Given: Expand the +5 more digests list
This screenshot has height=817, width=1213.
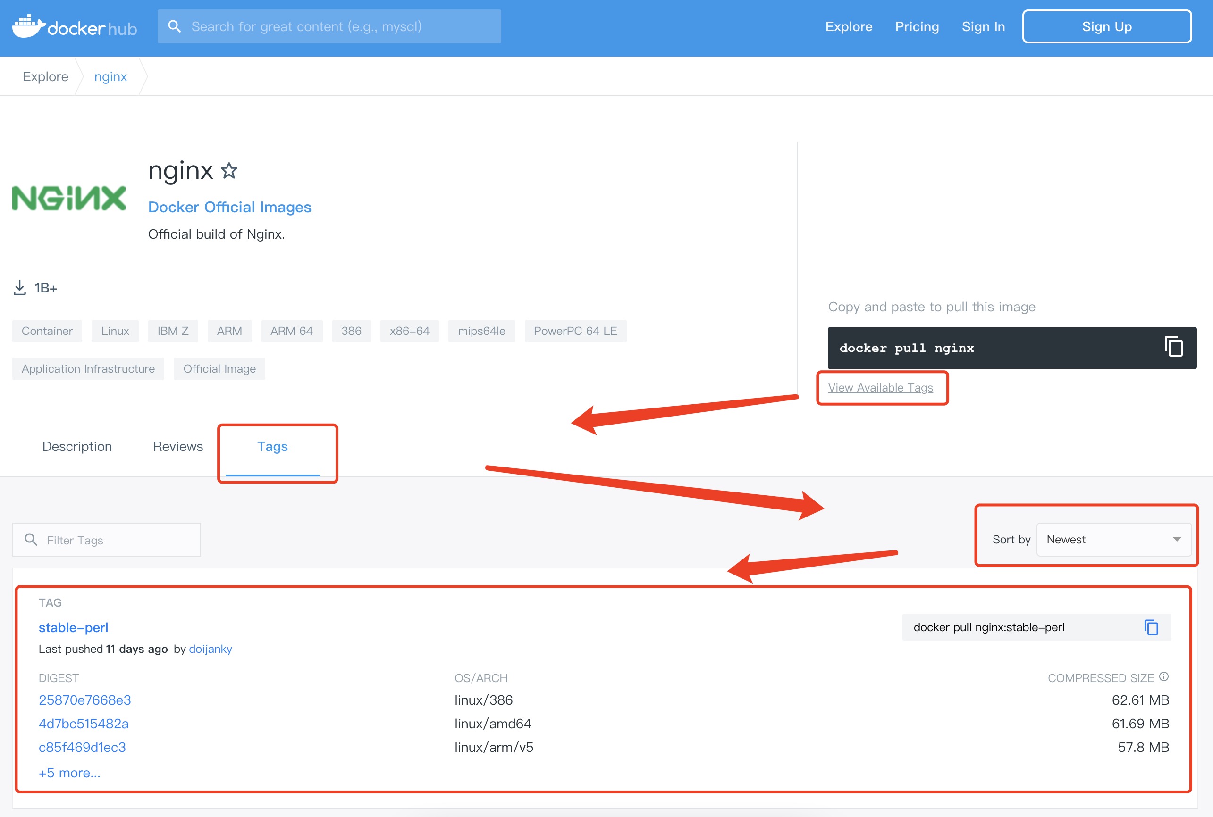Looking at the screenshot, I should (x=69, y=773).
